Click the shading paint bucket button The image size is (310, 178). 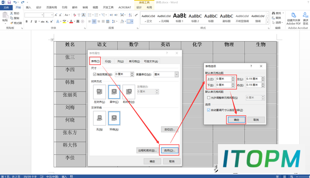coord(122,21)
